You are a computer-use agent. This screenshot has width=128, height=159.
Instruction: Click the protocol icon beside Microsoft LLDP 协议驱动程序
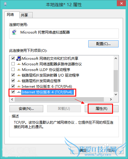(19, 70)
